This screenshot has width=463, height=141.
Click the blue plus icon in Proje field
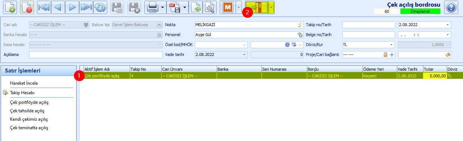tap(392, 54)
